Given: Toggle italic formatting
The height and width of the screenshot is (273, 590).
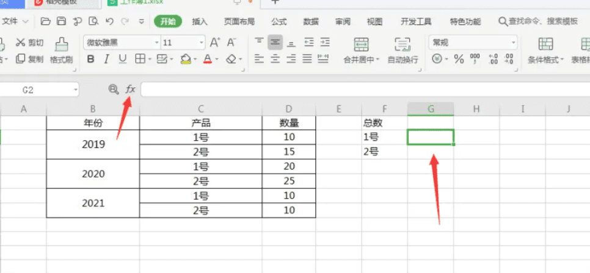Looking at the screenshot, I should [x=106, y=59].
